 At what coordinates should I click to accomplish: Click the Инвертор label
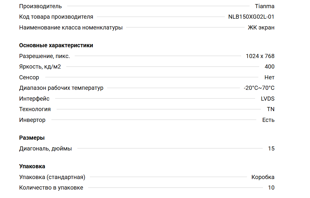pyautogui.click(x=32, y=120)
